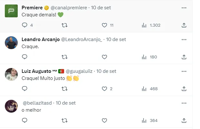Viewport: 200px width, 129px height.
Task: Open more options on Luiz Augusto's tweet
Action: tap(184, 71)
